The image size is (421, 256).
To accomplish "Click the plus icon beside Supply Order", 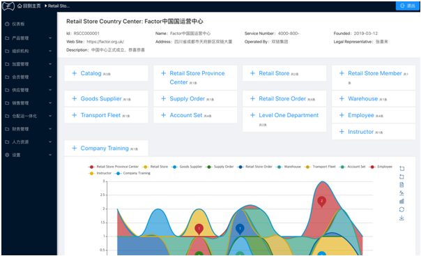I will coord(163,98).
